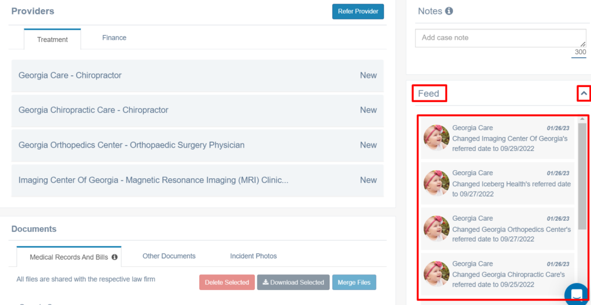Open the Other Documents tab

pyautogui.click(x=169, y=256)
